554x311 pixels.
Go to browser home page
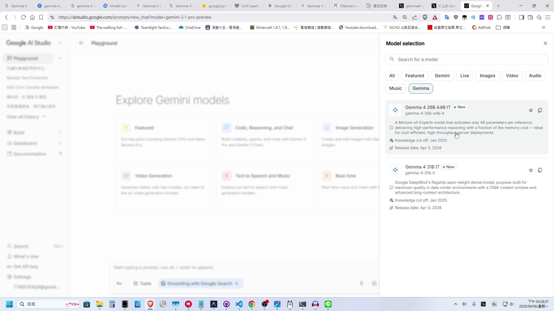point(32,17)
